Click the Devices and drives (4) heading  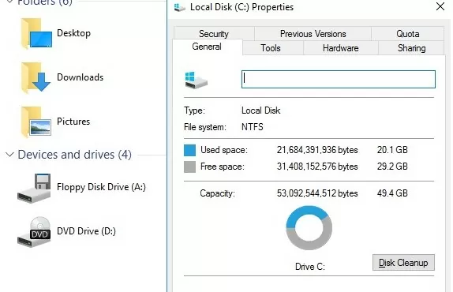click(x=74, y=155)
